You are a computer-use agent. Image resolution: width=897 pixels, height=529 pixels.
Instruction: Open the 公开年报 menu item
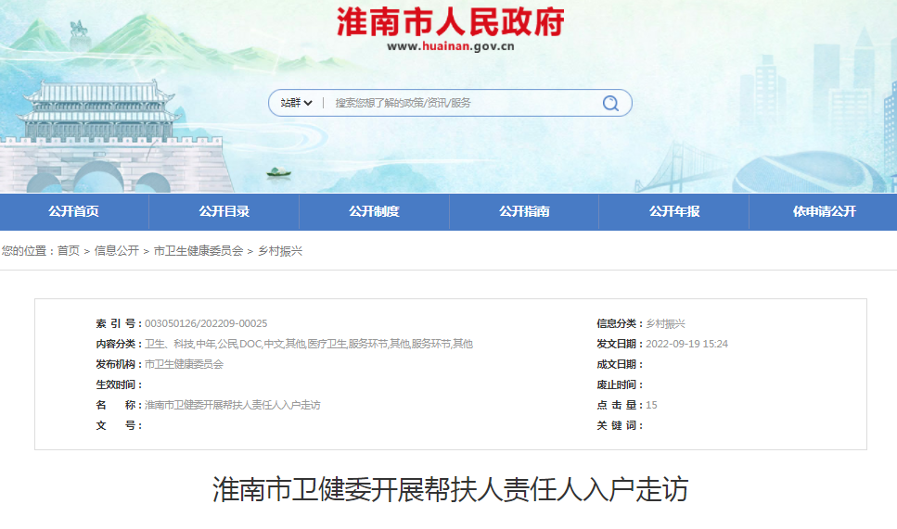click(673, 211)
